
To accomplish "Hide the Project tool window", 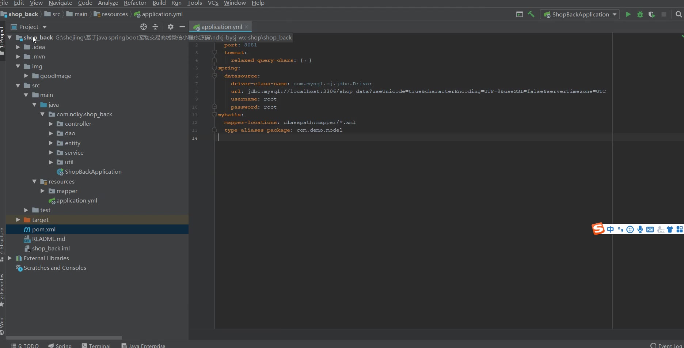I will 182,27.
